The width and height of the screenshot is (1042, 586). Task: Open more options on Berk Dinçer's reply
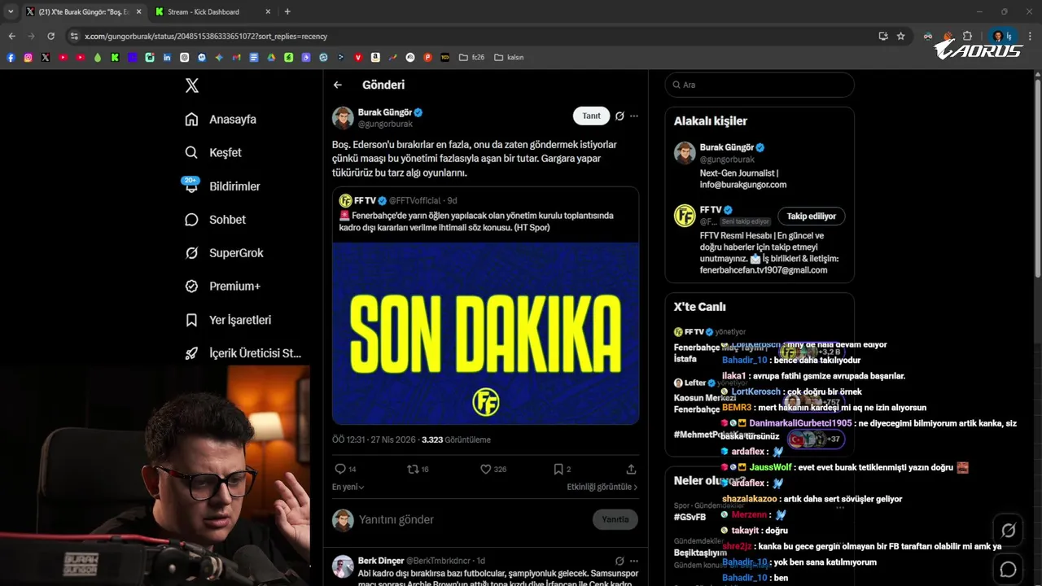[634, 561]
